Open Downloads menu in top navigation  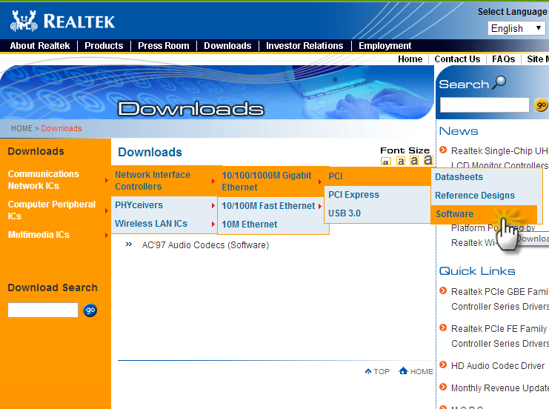point(227,46)
